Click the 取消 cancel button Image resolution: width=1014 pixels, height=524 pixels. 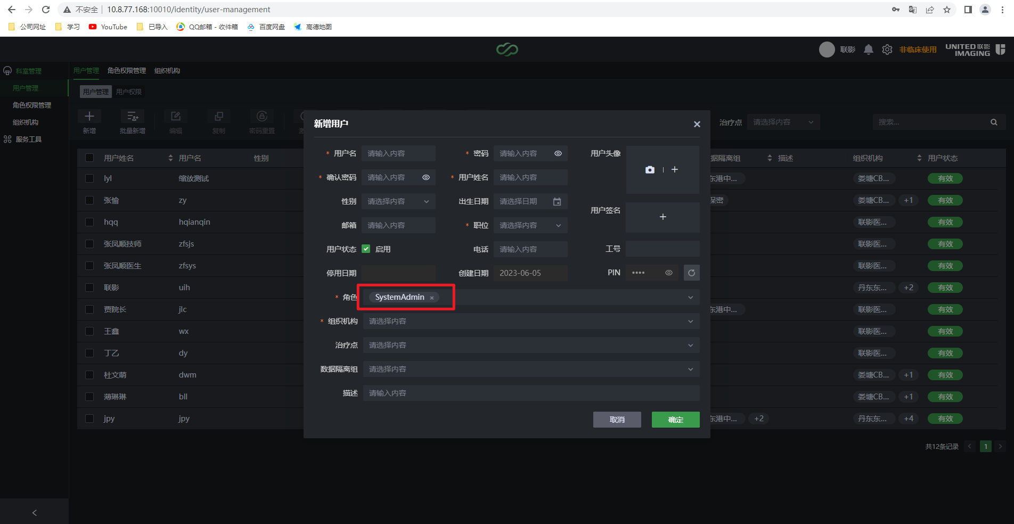[x=617, y=420]
